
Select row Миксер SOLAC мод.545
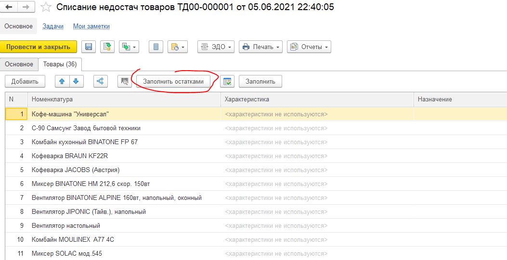pos(256,254)
